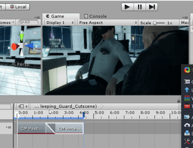Click the colorful swirl app icon in side menu

tap(187, 70)
